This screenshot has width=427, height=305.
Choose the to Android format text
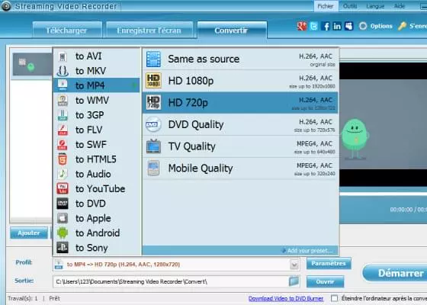pyautogui.click(x=98, y=233)
